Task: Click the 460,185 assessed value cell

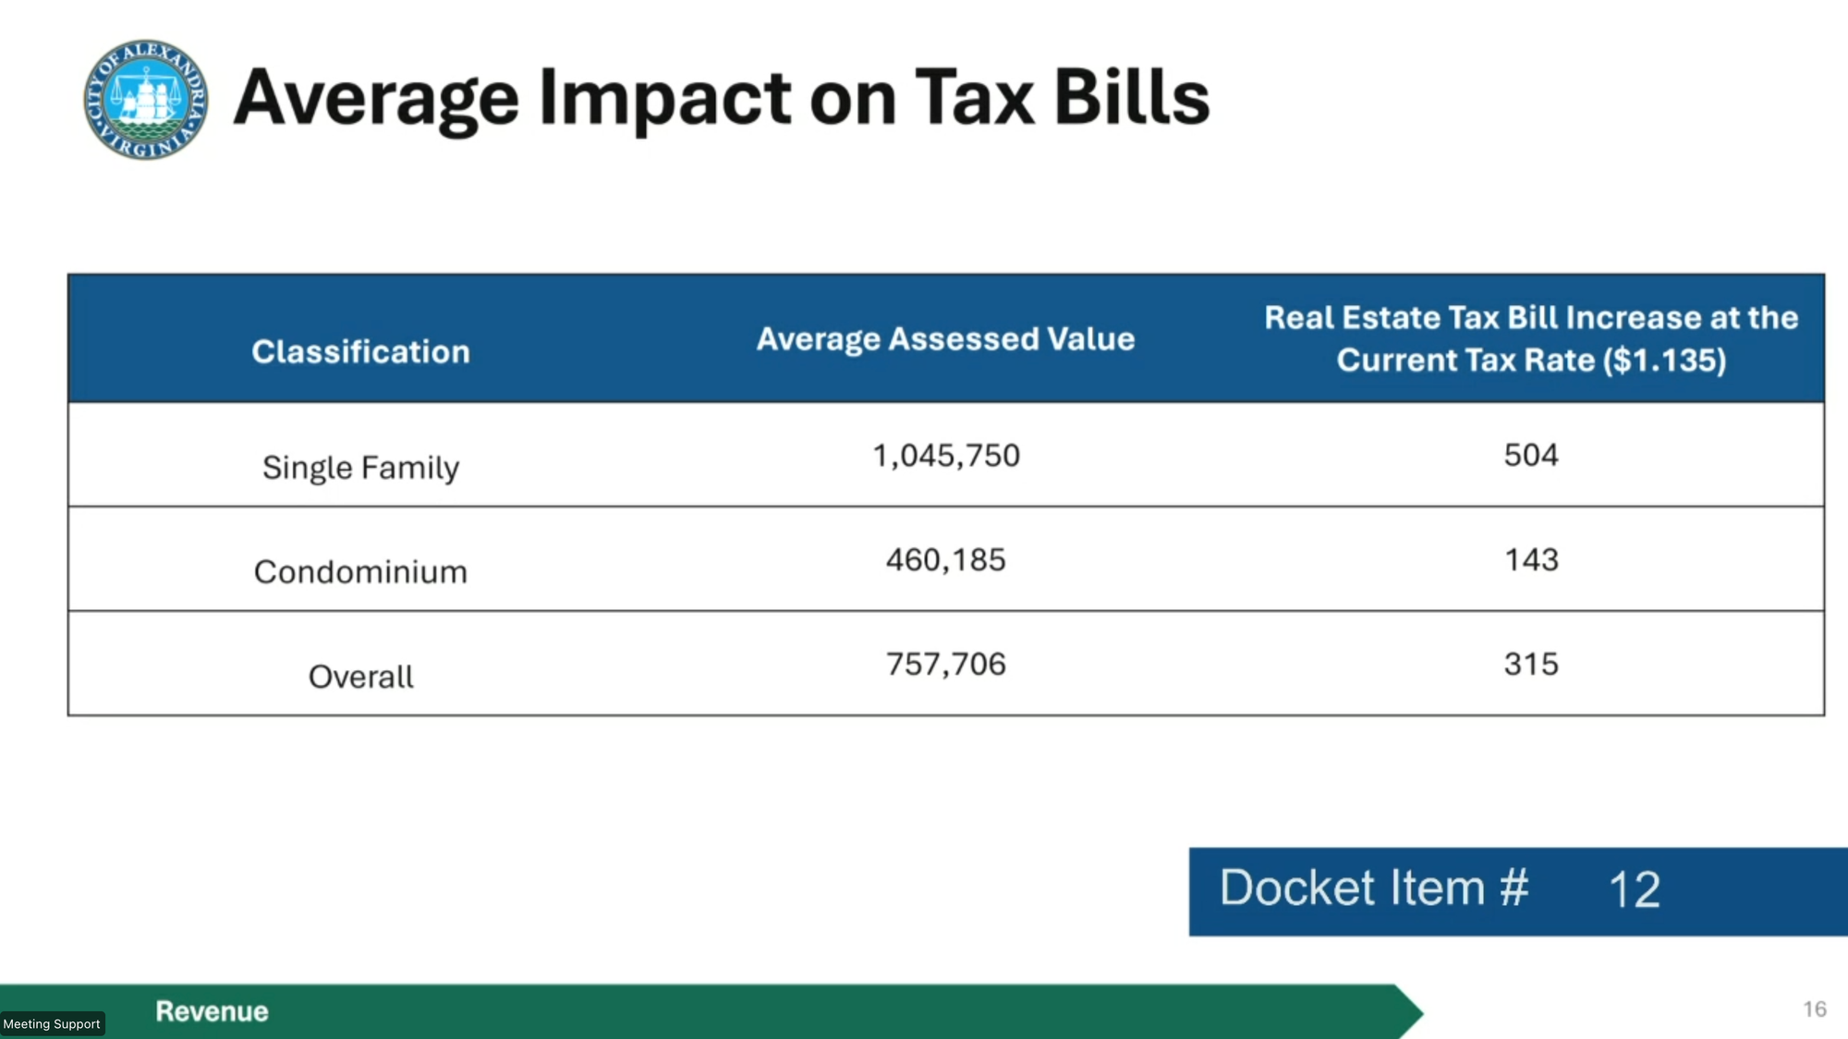Action: pos(945,560)
